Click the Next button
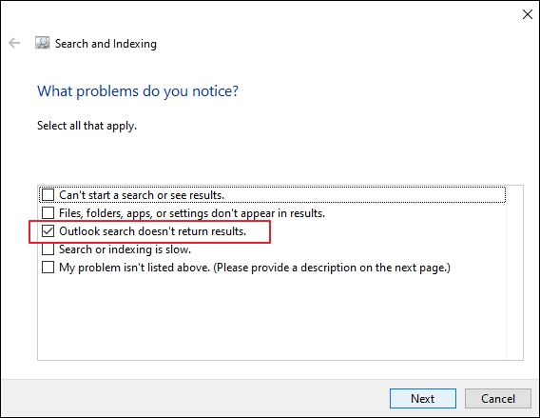 tap(423, 399)
